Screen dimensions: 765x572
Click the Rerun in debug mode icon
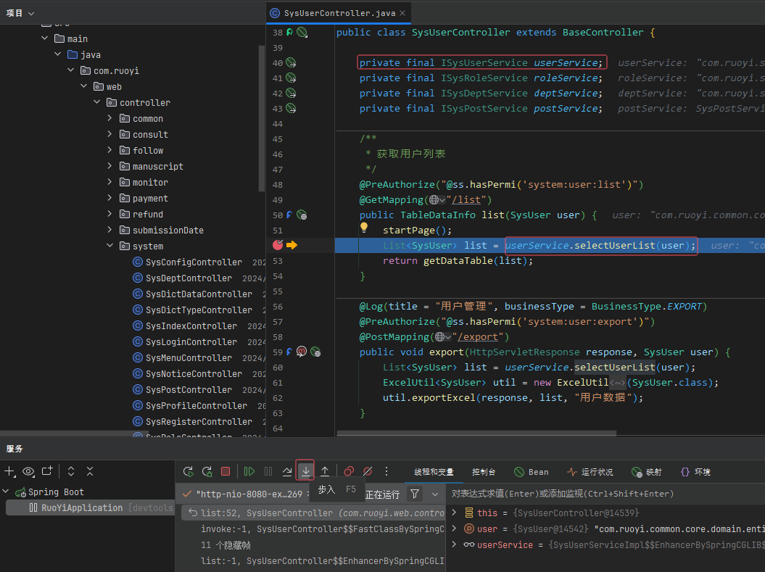(x=207, y=471)
